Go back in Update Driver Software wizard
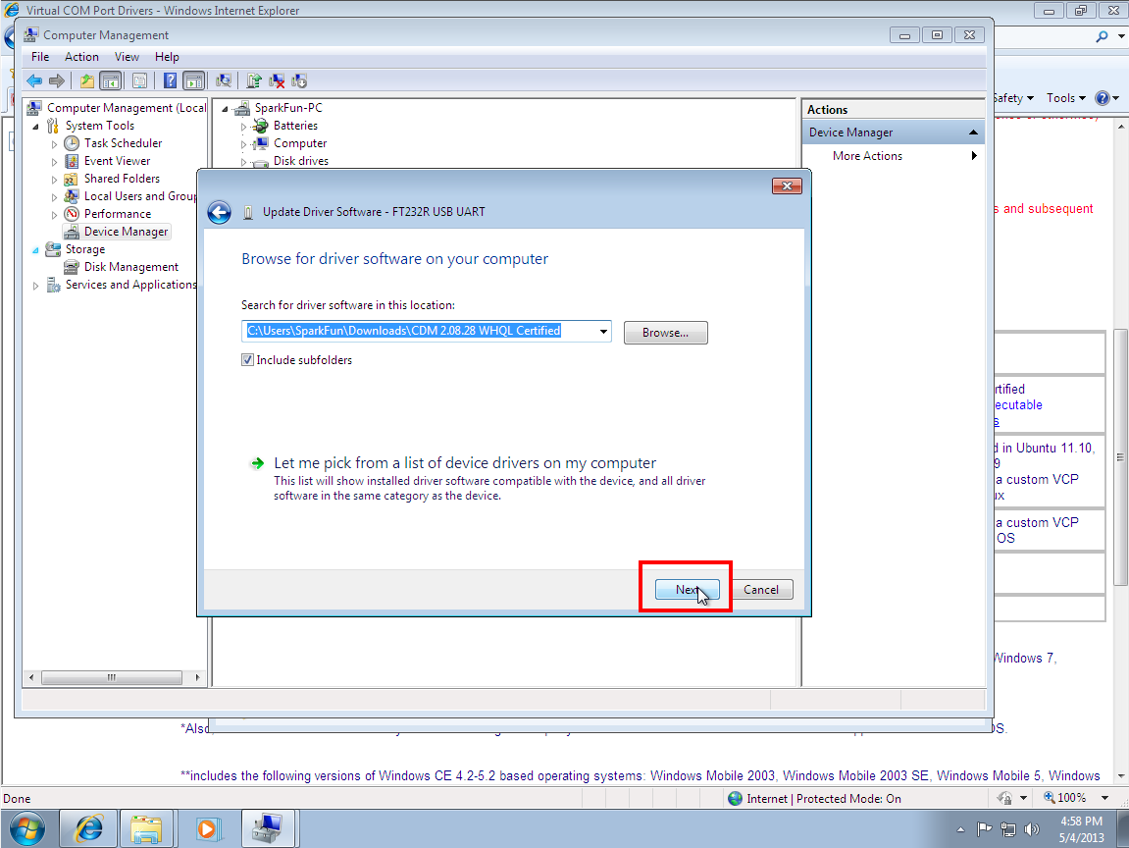Screen dimensions: 1129x848 219,213
